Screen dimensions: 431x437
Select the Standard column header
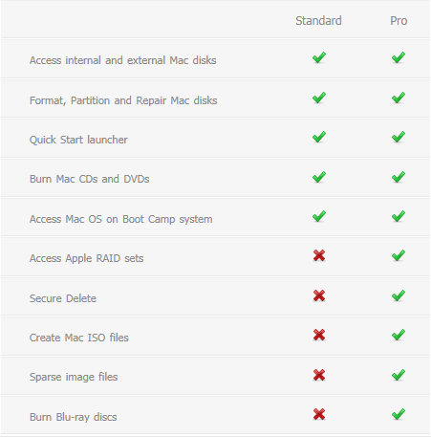click(318, 21)
